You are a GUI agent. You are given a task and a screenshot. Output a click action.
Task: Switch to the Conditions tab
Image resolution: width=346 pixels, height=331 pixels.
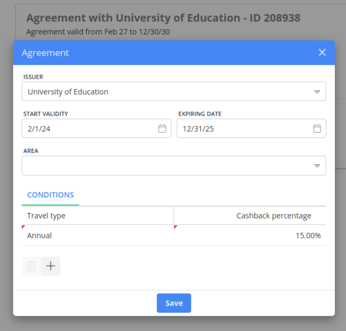click(x=51, y=195)
